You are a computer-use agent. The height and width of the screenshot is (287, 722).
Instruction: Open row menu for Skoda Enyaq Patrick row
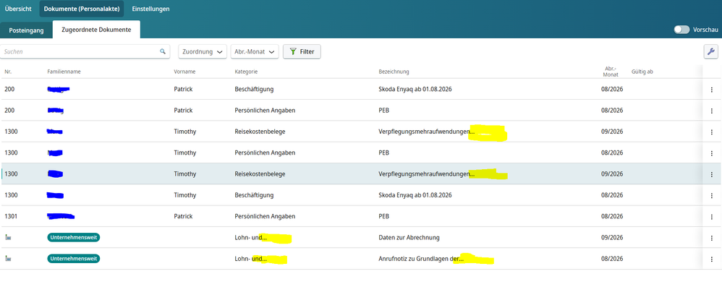pos(711,89)
